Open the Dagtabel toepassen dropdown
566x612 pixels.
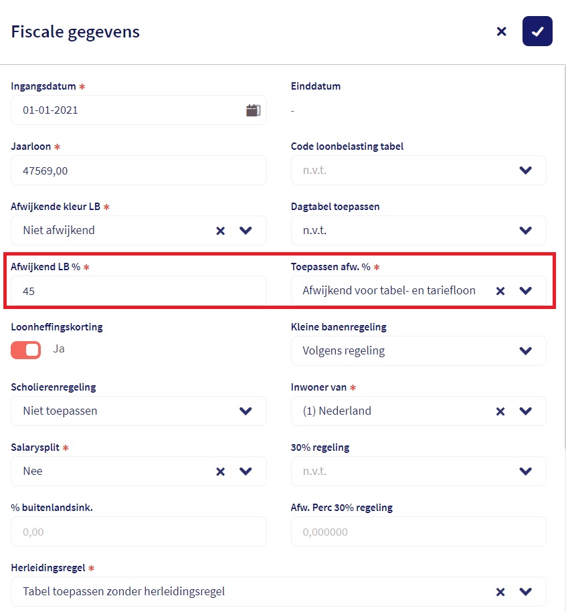(525, 231)
